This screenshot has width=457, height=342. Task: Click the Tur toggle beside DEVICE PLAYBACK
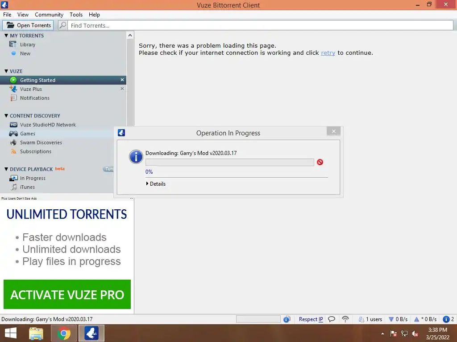click(x=108, y=169)
